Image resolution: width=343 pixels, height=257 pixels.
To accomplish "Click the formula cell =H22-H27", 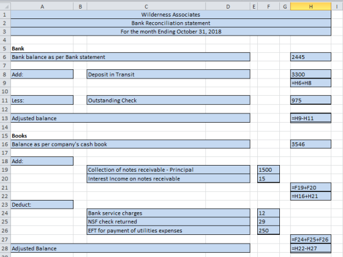I will coord(311,248).
